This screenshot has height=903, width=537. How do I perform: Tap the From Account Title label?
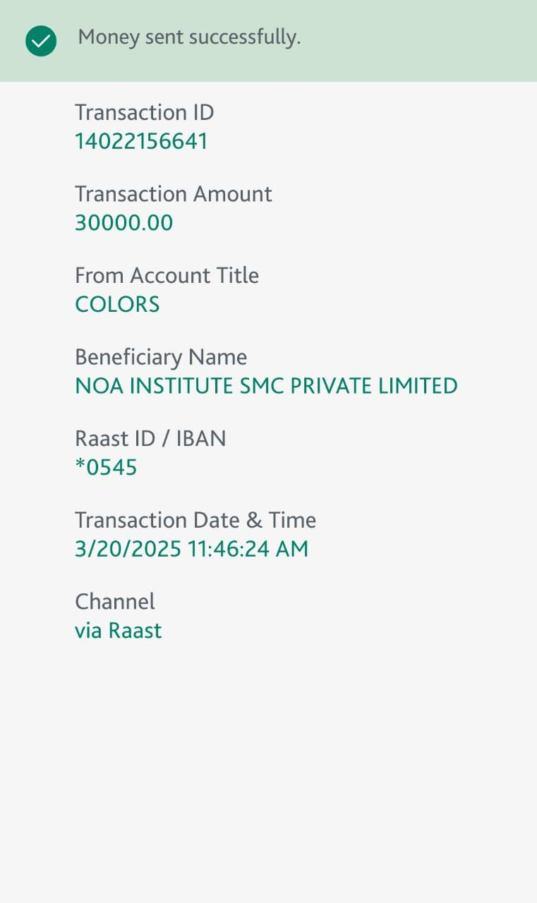[x=167, y=275]
